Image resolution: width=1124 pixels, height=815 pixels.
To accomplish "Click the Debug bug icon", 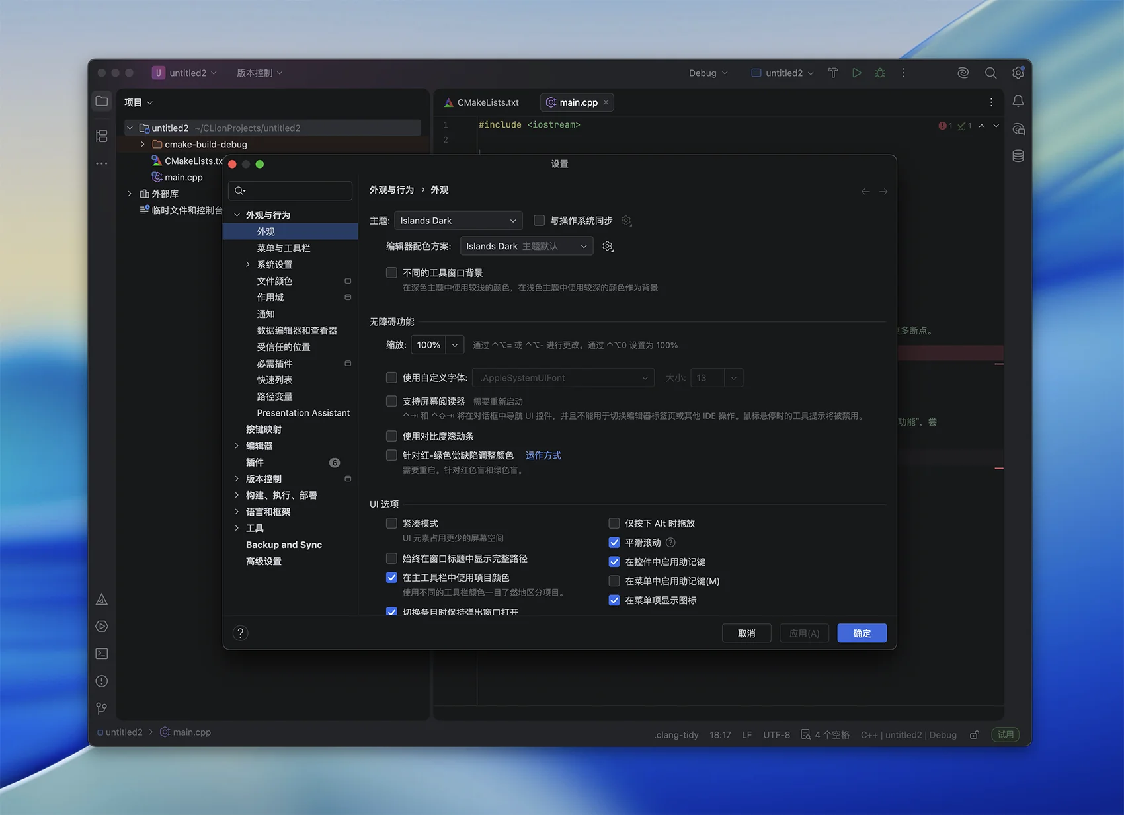I will pos(880,73).
